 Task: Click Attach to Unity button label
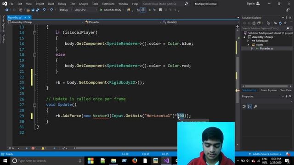click(x=113, y=10)
